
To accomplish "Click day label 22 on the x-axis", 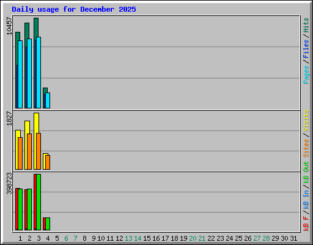I will pyautogui.click(x=211, y=238).
